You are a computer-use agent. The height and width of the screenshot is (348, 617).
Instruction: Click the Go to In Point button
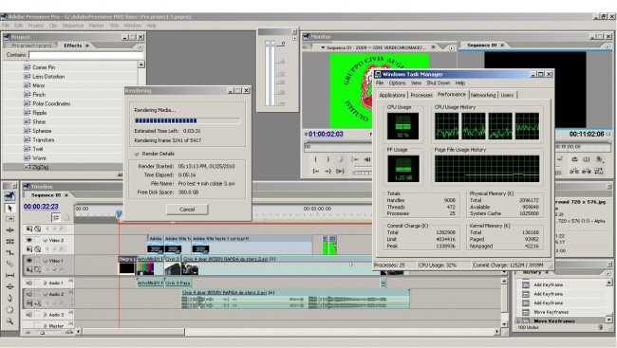315,171
